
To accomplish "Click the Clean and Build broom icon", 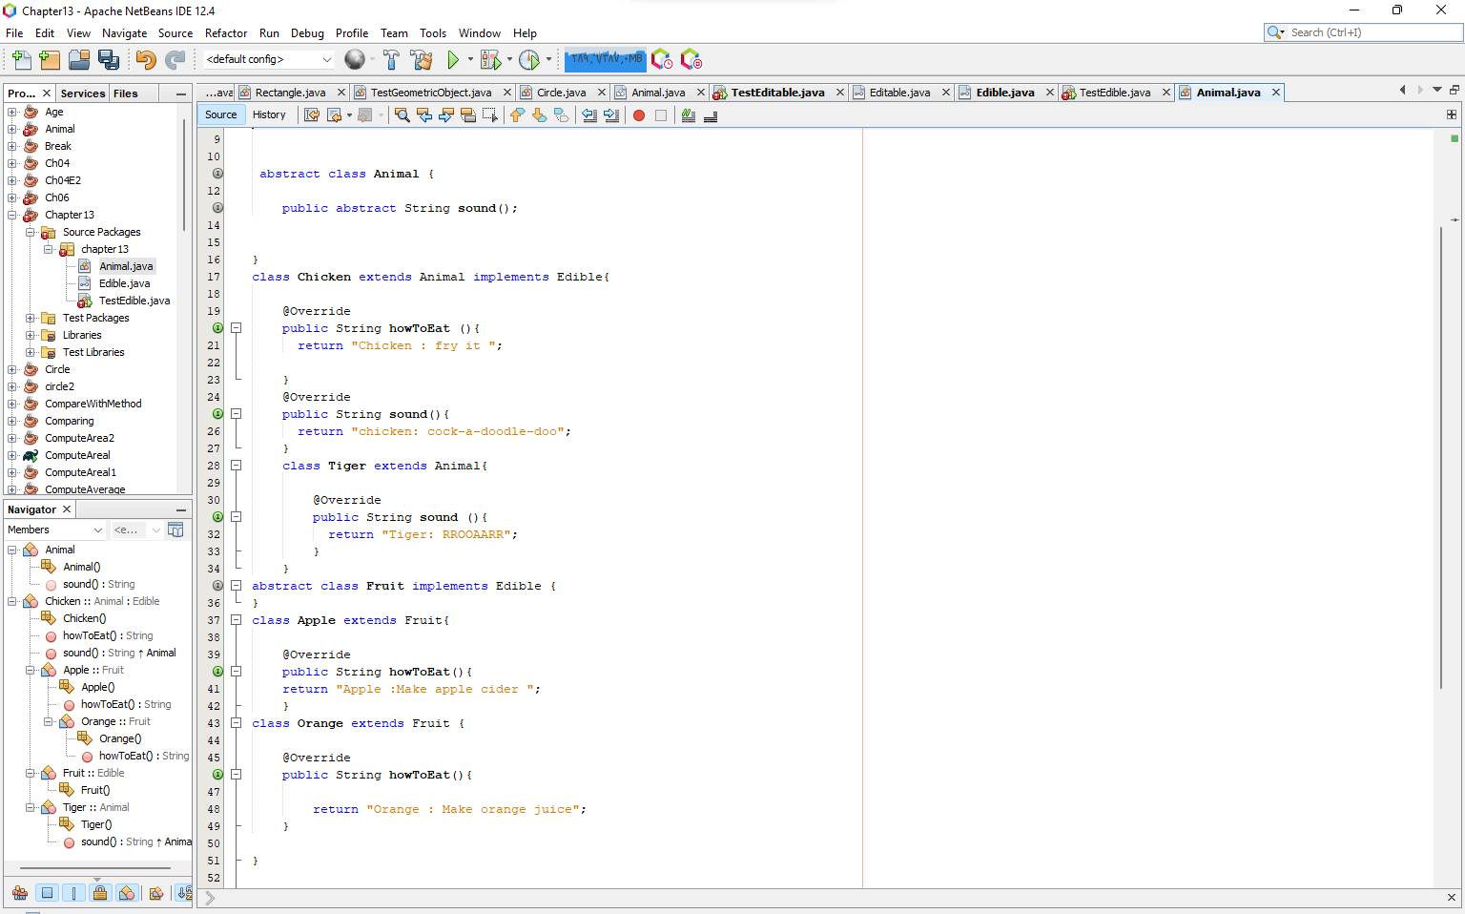I will (x=423, y=59).
